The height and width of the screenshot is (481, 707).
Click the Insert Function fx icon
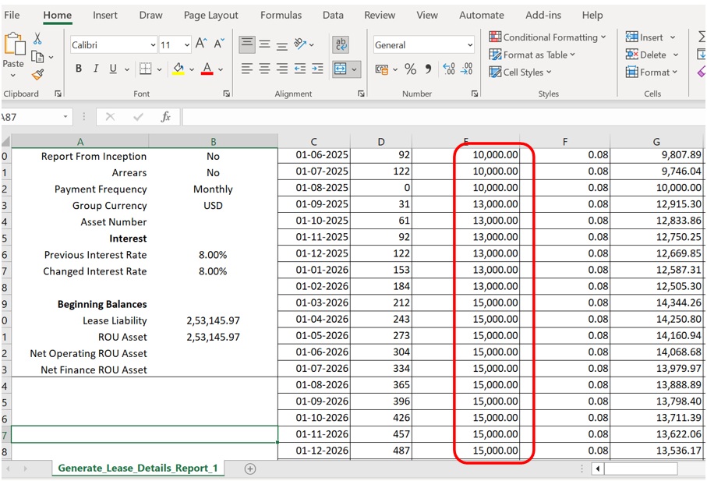(165, 117)
